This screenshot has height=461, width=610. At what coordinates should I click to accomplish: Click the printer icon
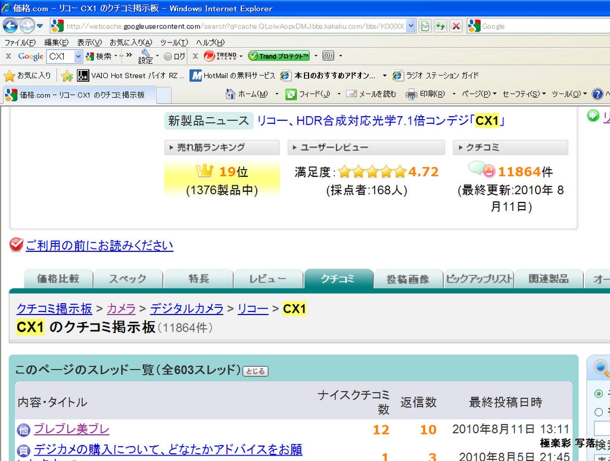pos(411,94)
